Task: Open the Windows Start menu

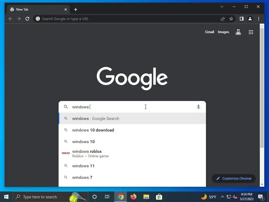Action: tap(6, 197)
